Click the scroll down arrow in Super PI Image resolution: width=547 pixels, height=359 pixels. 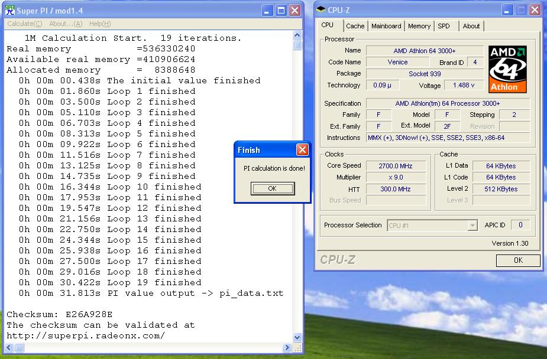297,337
